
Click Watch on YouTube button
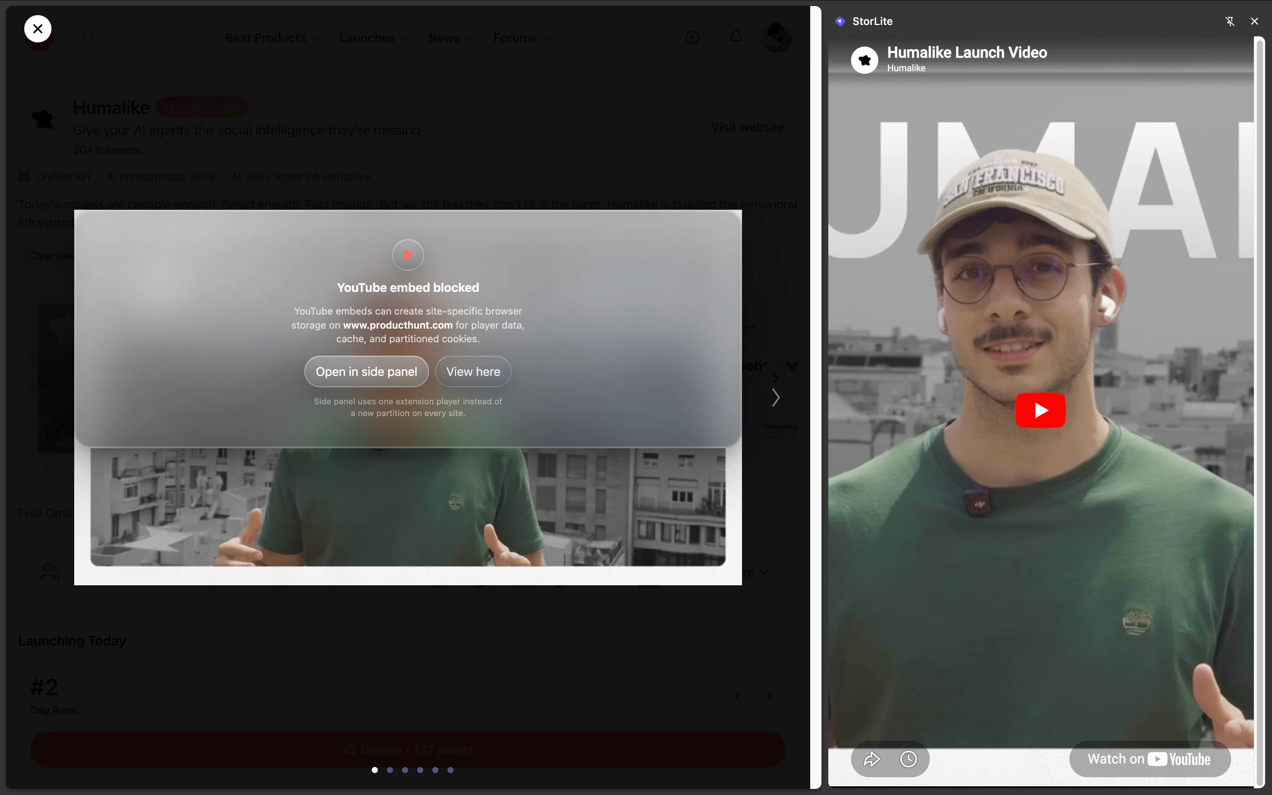[1150, 759]
